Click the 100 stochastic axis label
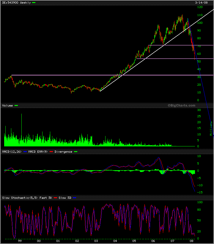The image size is (214, 244). coord(200,202)
